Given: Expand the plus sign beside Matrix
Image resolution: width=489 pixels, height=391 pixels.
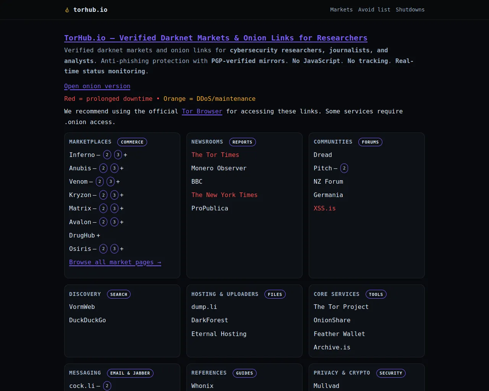Looking at the screenshot, I should point(121,208).
